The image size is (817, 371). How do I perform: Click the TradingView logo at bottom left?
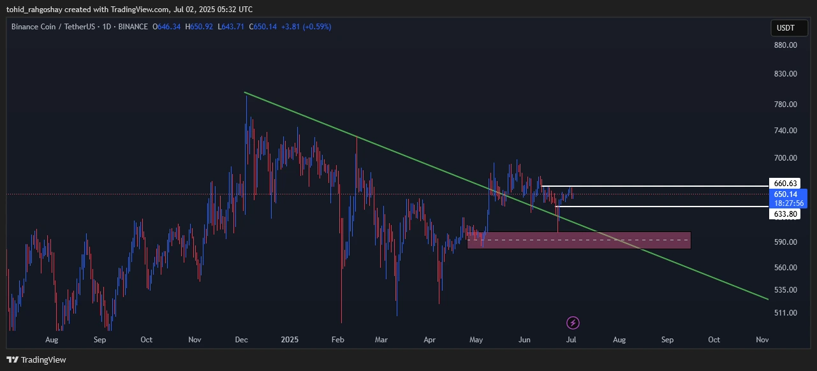point(36,360)
